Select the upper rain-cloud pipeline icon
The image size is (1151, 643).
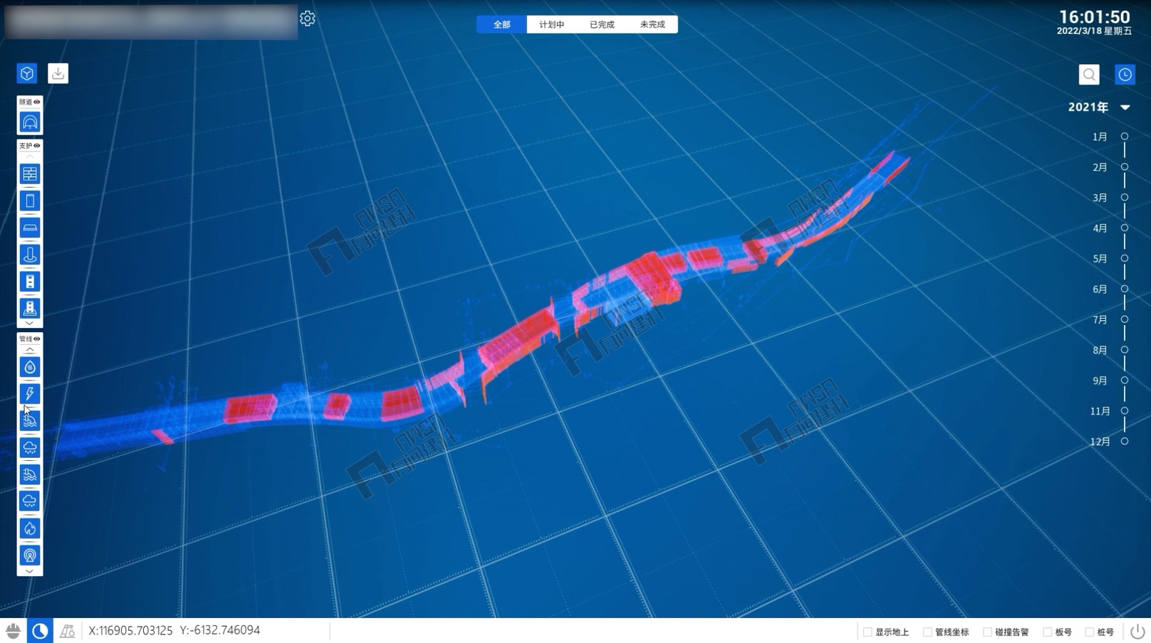click(30, 447)
